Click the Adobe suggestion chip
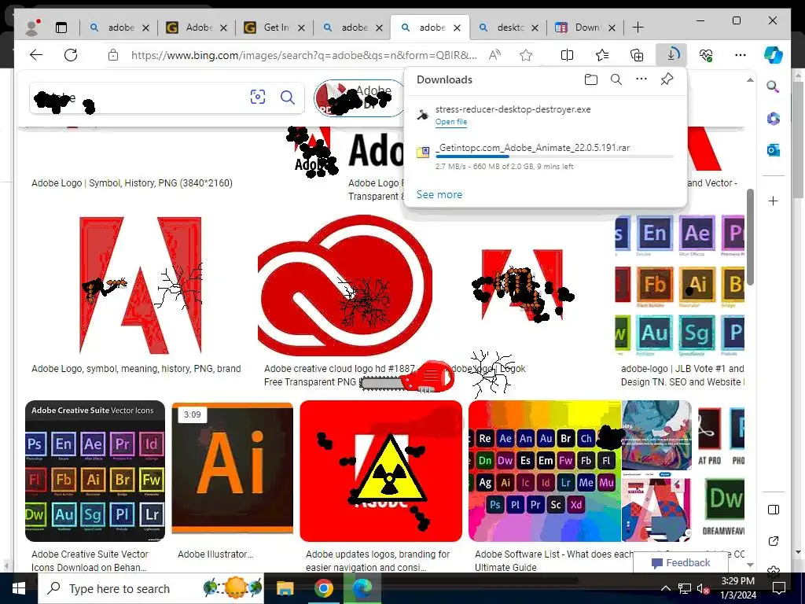 click(x=359, y=98)
